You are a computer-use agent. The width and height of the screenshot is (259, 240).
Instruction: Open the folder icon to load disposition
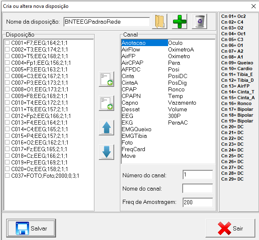pyautogui.click(x=159, y=22)
